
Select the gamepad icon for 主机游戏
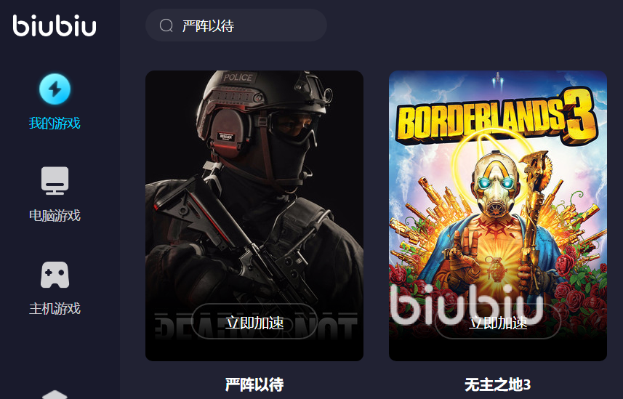coord(55,275)
